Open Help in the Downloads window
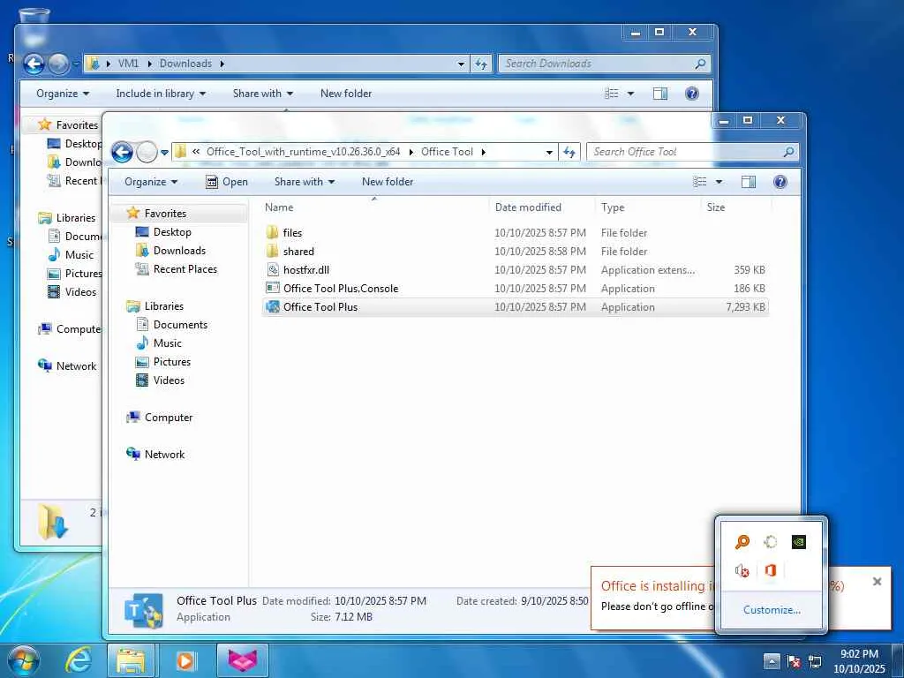904x678 pixels. [692, 94]
